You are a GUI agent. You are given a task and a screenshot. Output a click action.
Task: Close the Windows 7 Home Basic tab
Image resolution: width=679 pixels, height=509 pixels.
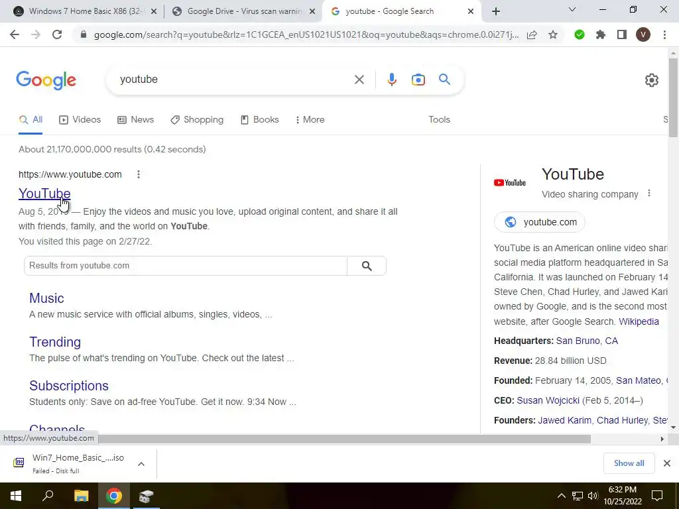click(x=153, y=12)
